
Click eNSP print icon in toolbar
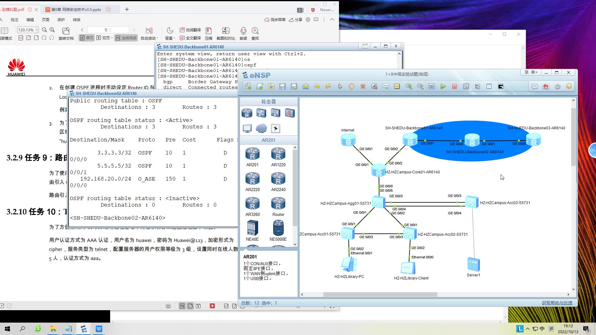pos(305,87)
